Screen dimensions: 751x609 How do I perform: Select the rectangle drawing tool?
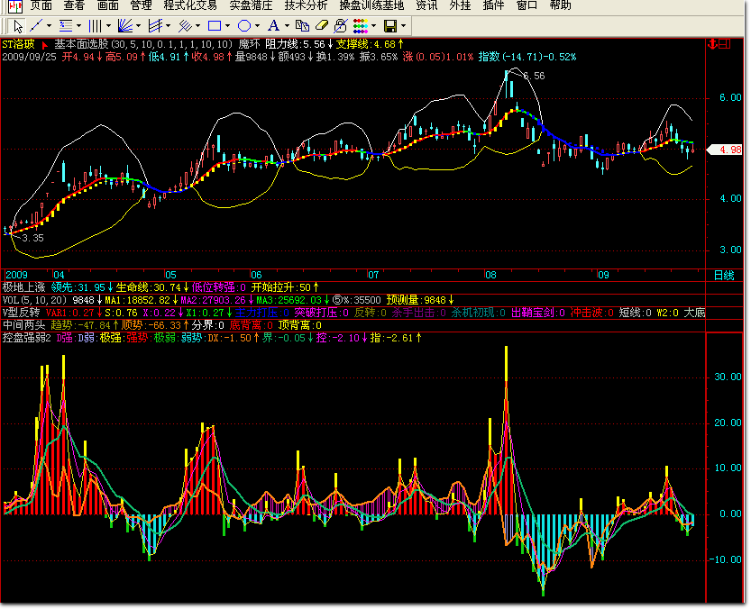coord(214,26)
